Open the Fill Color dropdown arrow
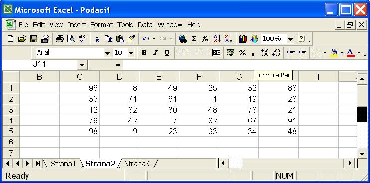The image size is (370, 183). 342,53
